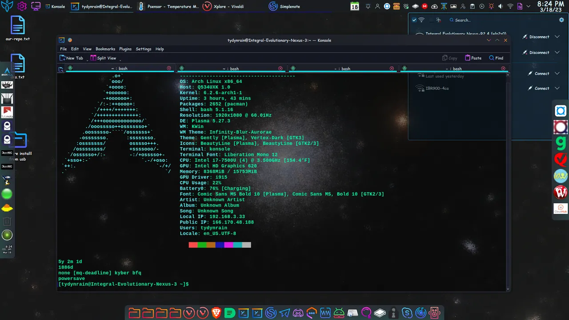Click the red swatch in neofetch bar
This screenshot has height=320, width=569.
point(193,245)
